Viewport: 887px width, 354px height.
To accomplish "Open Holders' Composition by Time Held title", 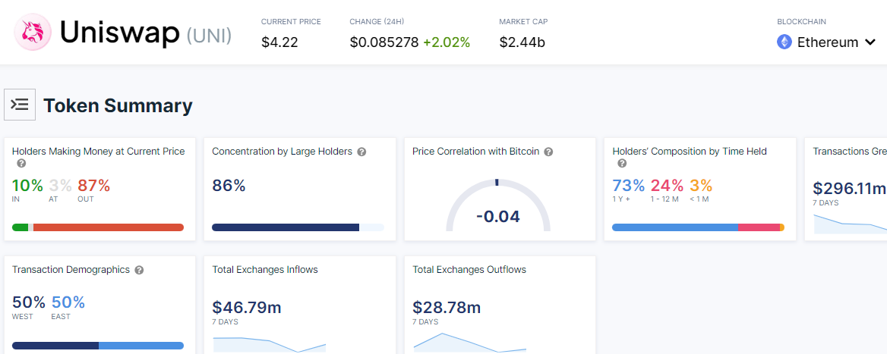I will 690,152.
